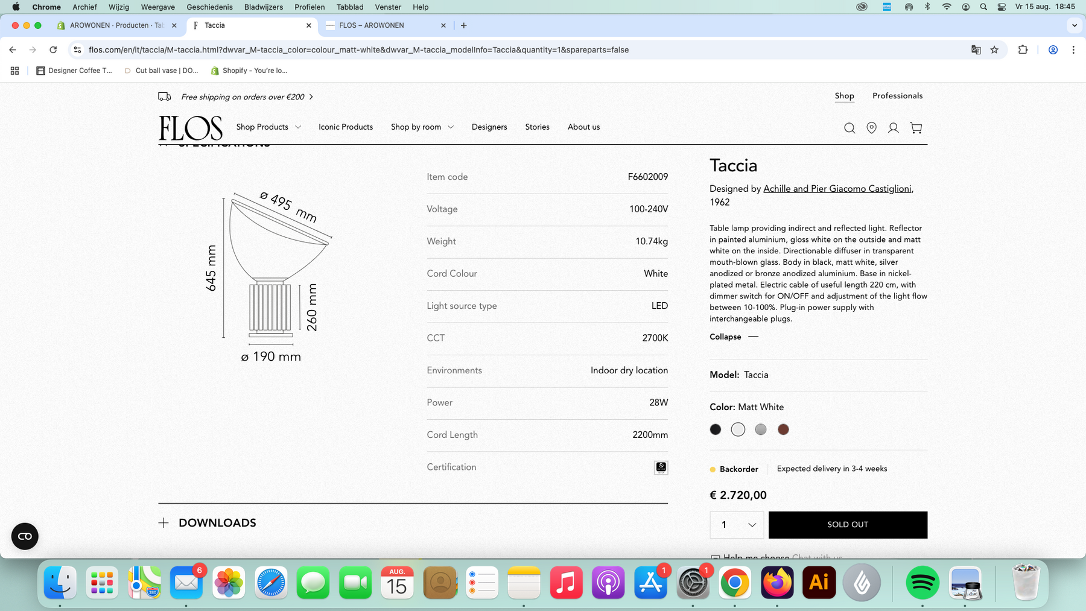The height and width of the screenshot is (611, 1086).
Task: Open Safari from the Dock
Action: click(271, 583)
